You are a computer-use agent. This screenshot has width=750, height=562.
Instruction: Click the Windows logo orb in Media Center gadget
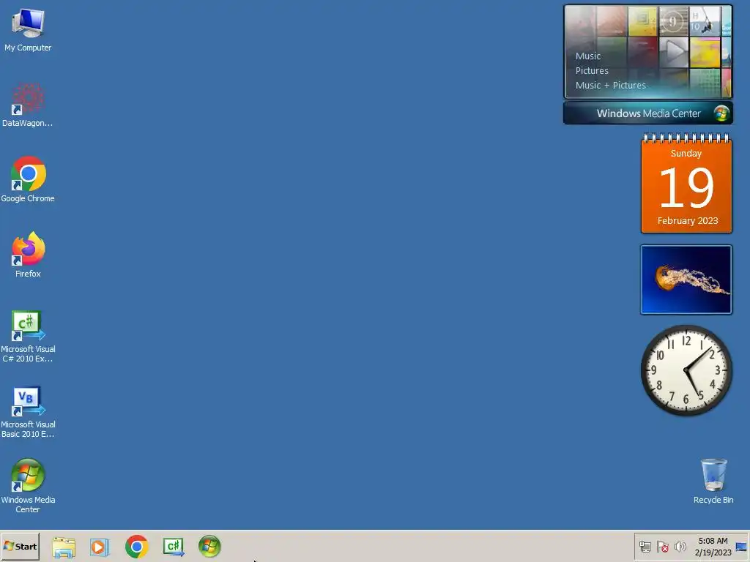click(x=721, y=113)
